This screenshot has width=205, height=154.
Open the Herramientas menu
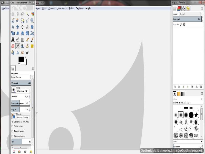(62, 8)
